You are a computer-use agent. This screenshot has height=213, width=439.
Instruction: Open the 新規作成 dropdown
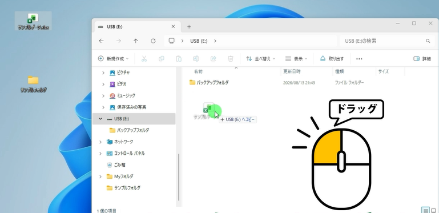click(x=113, y=59)
